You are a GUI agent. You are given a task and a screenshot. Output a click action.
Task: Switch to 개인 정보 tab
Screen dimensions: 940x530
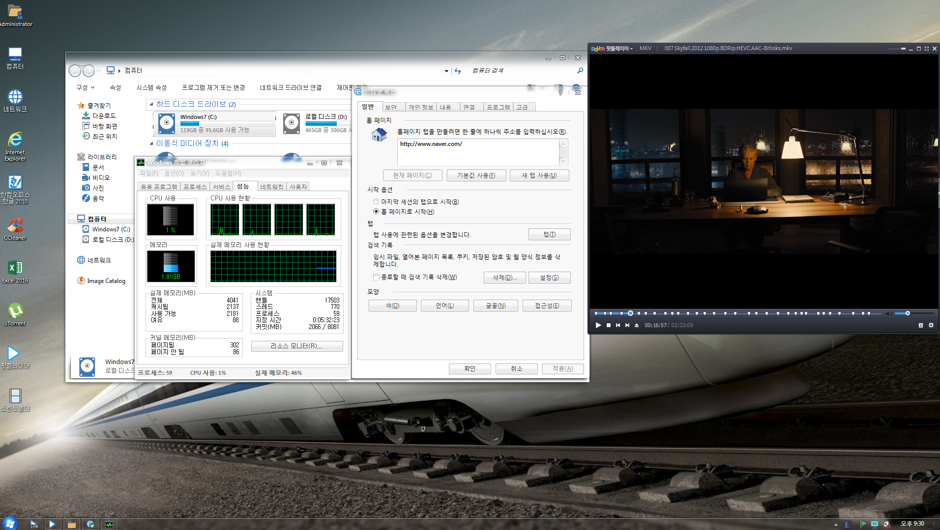(x=421, y=107)
